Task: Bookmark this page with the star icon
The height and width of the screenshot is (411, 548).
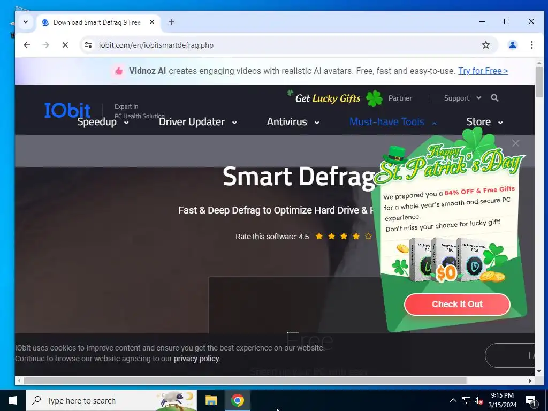Action: coord(486,45)
